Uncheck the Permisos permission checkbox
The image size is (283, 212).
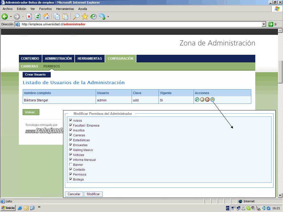[x=71, y=174]
